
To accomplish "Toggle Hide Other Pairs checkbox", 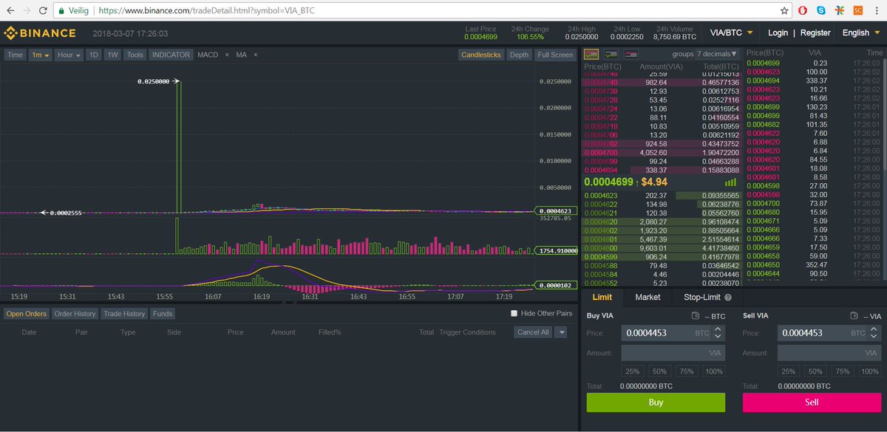I will pos(514,313).
